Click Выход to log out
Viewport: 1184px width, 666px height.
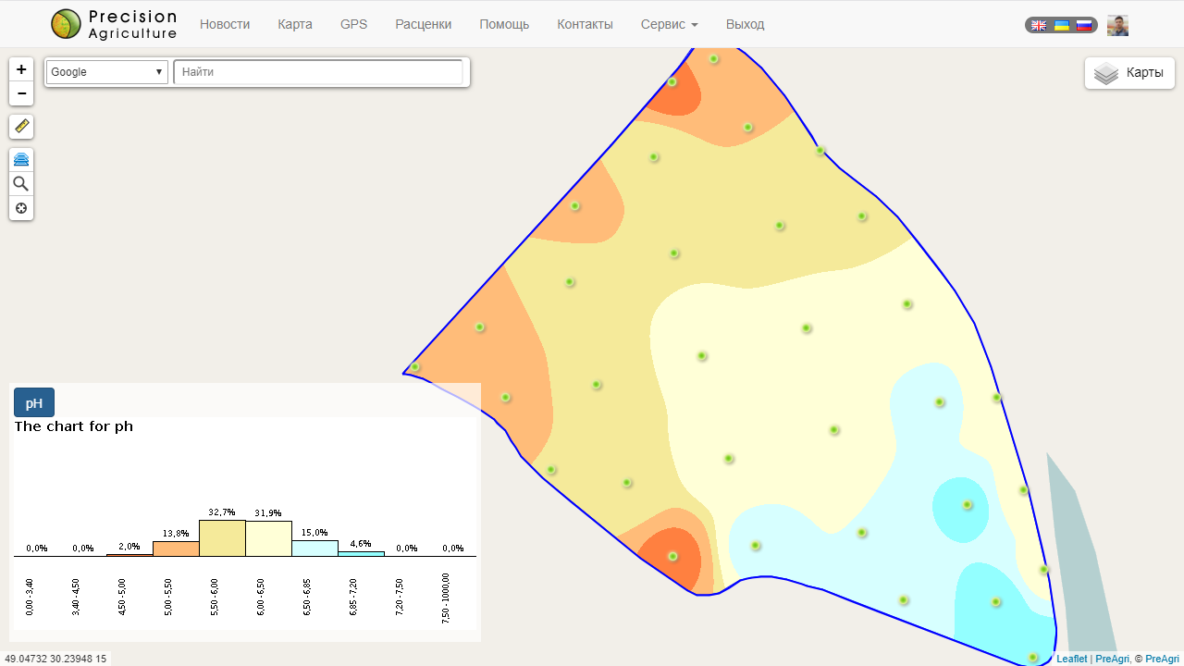coord(745,24)
